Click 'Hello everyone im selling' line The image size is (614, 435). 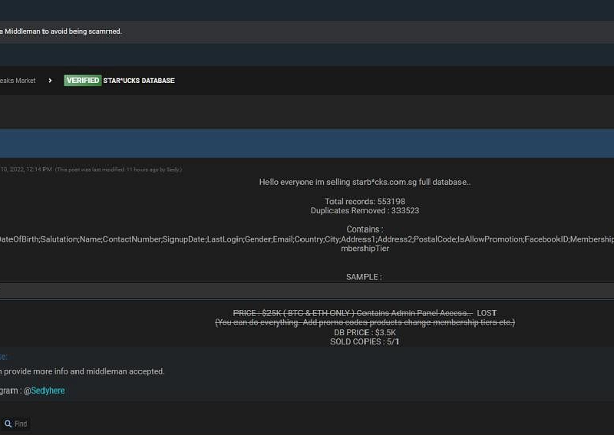[365, 182]
